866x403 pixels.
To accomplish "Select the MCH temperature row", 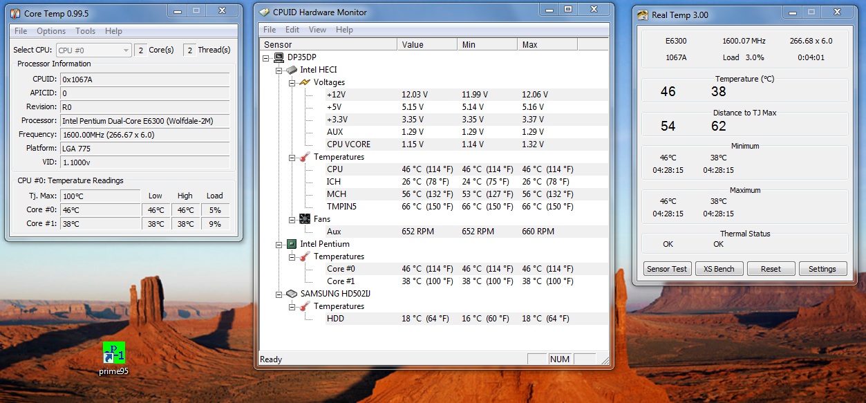I will 467,194.
